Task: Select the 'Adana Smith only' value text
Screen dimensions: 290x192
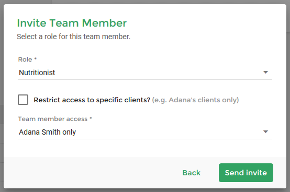Action: tap(47, 132)
